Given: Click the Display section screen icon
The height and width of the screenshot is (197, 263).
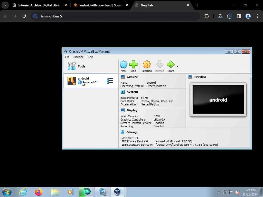Looking at the screenshot, I should coord(123,110).
